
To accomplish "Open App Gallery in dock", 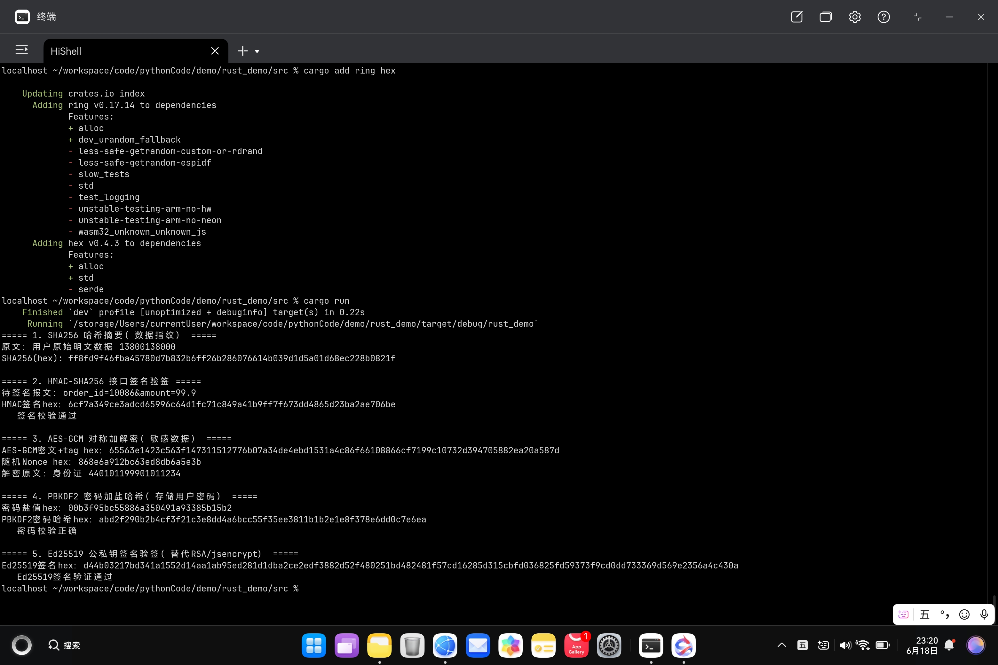I will point(576,645).
